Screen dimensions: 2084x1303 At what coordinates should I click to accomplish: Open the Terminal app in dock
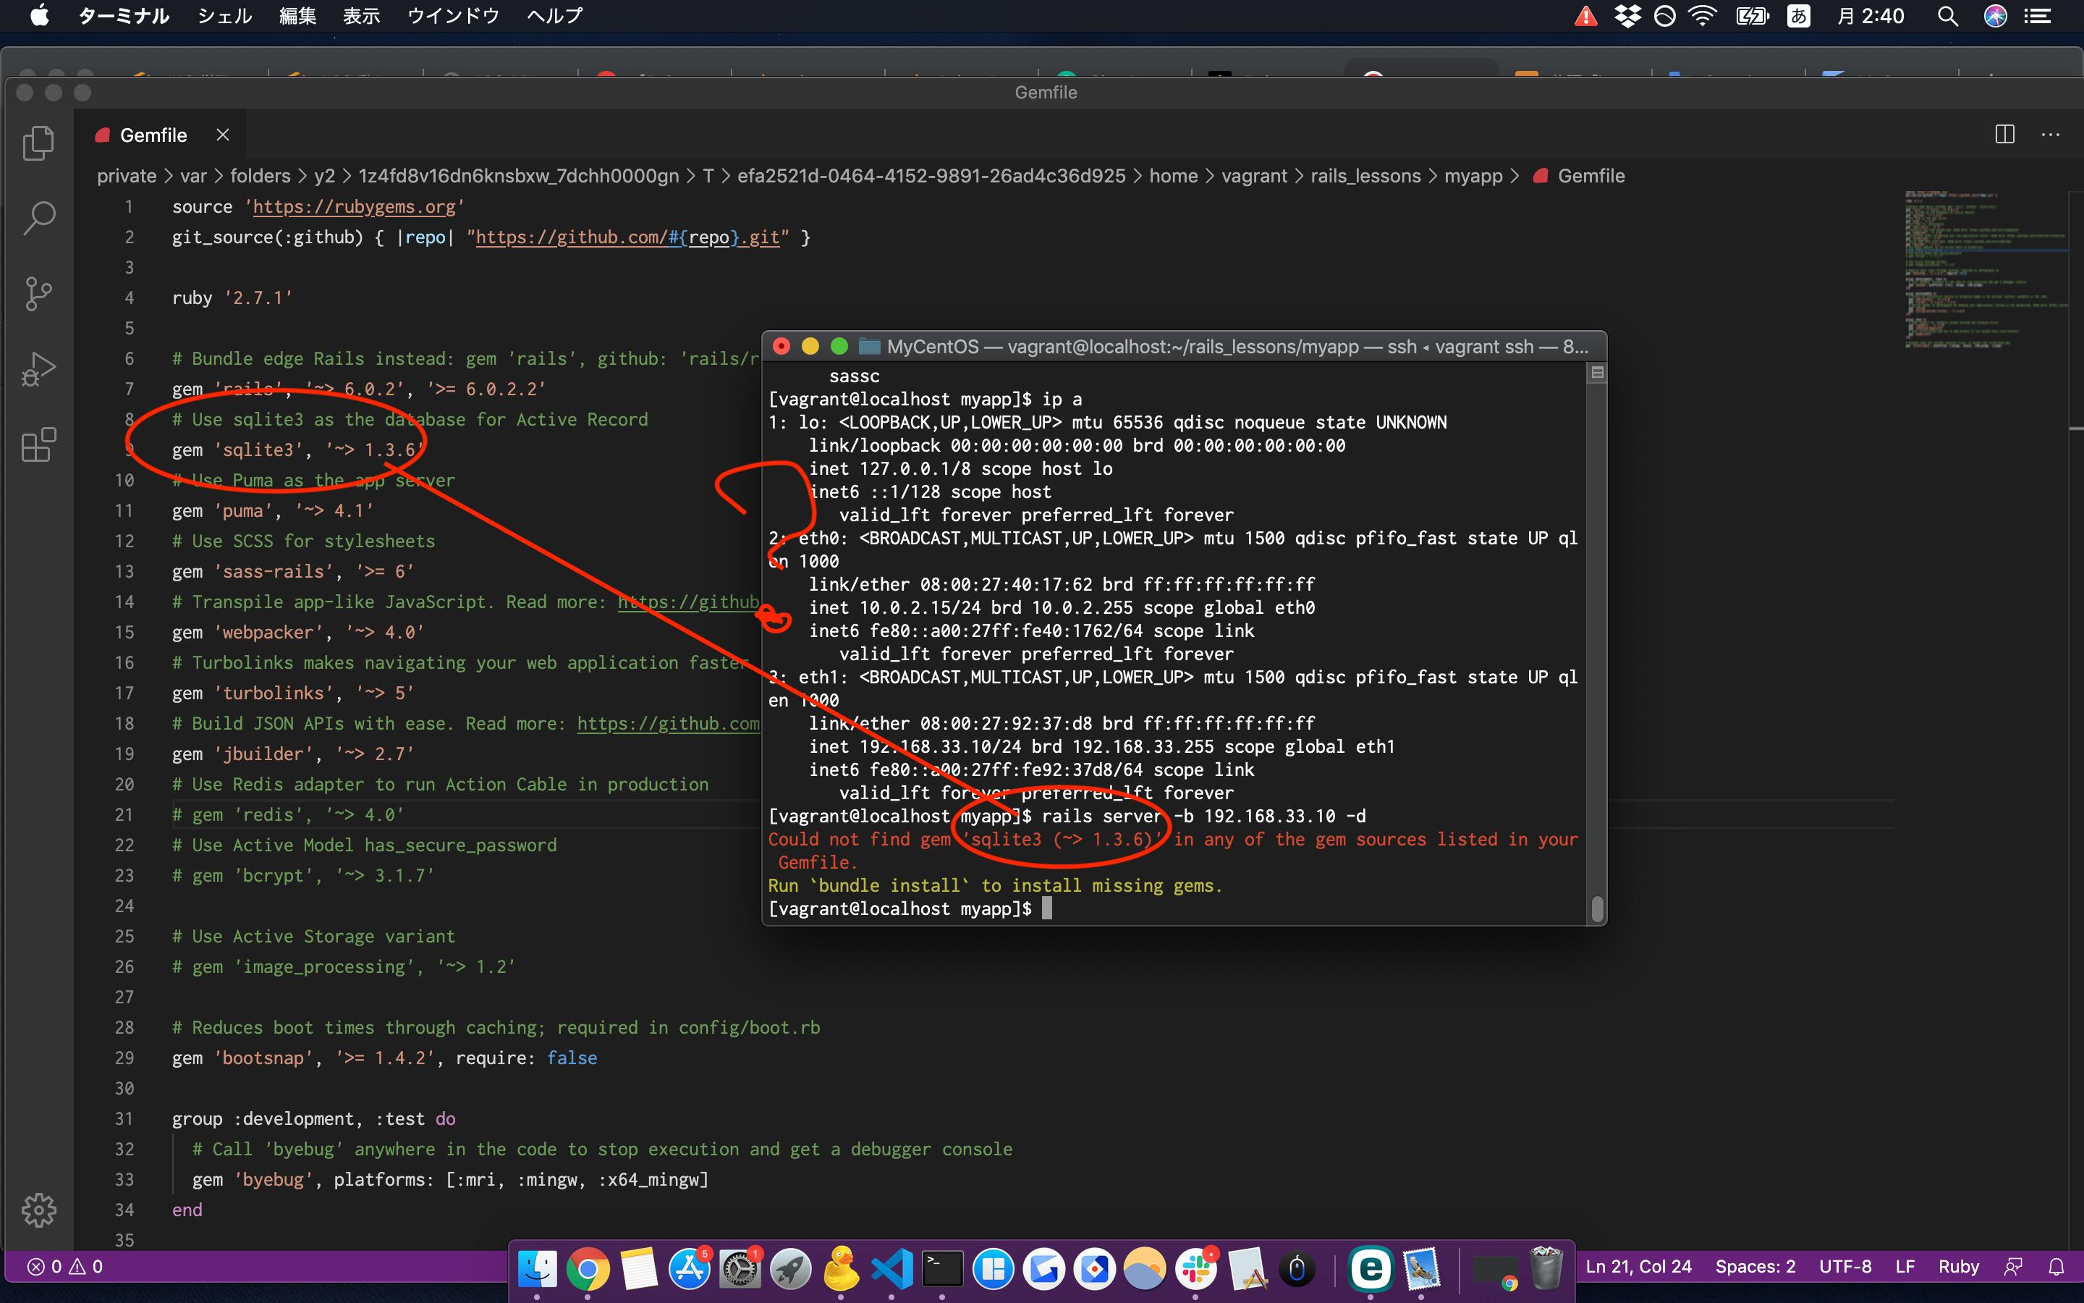[941, 1268]
